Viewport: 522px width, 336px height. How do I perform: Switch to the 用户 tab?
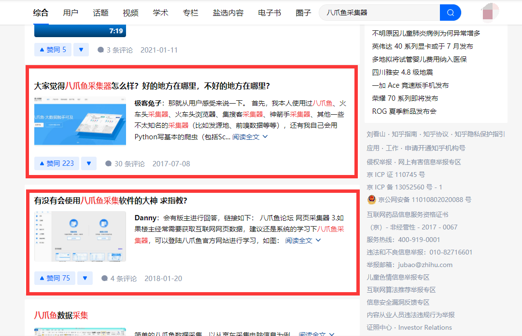pyautogui.click(x=71, y=13)
